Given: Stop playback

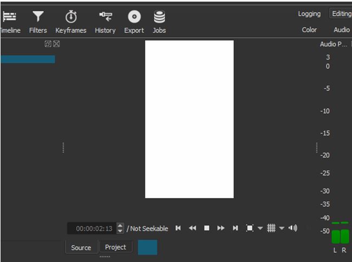Looking at the screenshot, I should (x=207, y=228).
